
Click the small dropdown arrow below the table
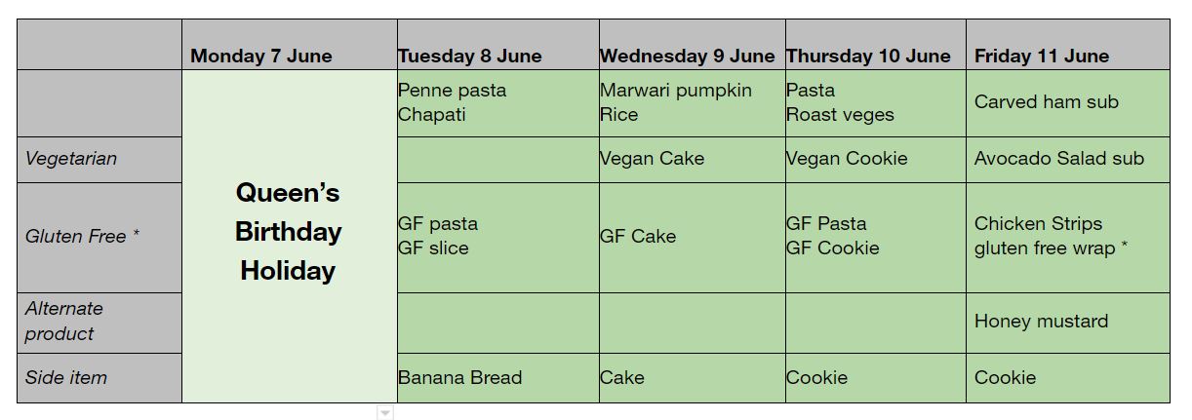(385, 413)
